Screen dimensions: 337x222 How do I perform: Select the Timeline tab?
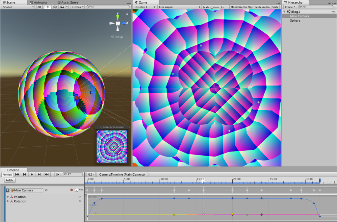(x=13, y=170)
